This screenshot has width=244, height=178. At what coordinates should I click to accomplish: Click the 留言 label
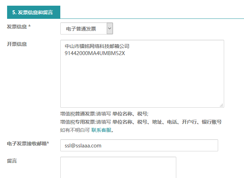pyautogui.click(x=12, y=161)
